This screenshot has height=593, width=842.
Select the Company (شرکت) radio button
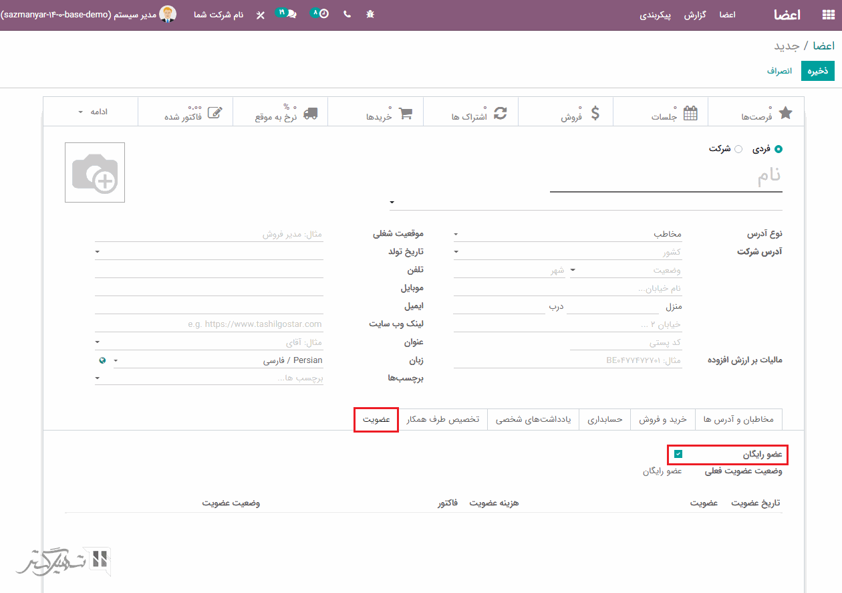pos(738,149)
